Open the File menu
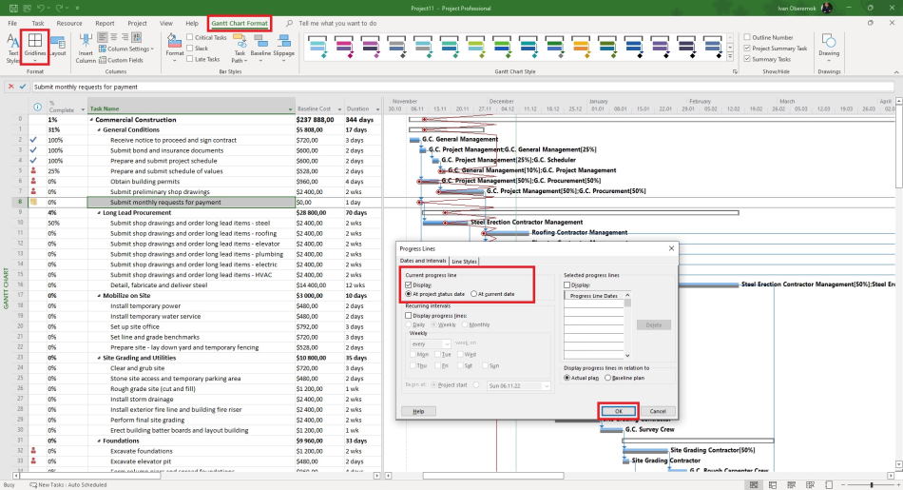 pos(12,23)
